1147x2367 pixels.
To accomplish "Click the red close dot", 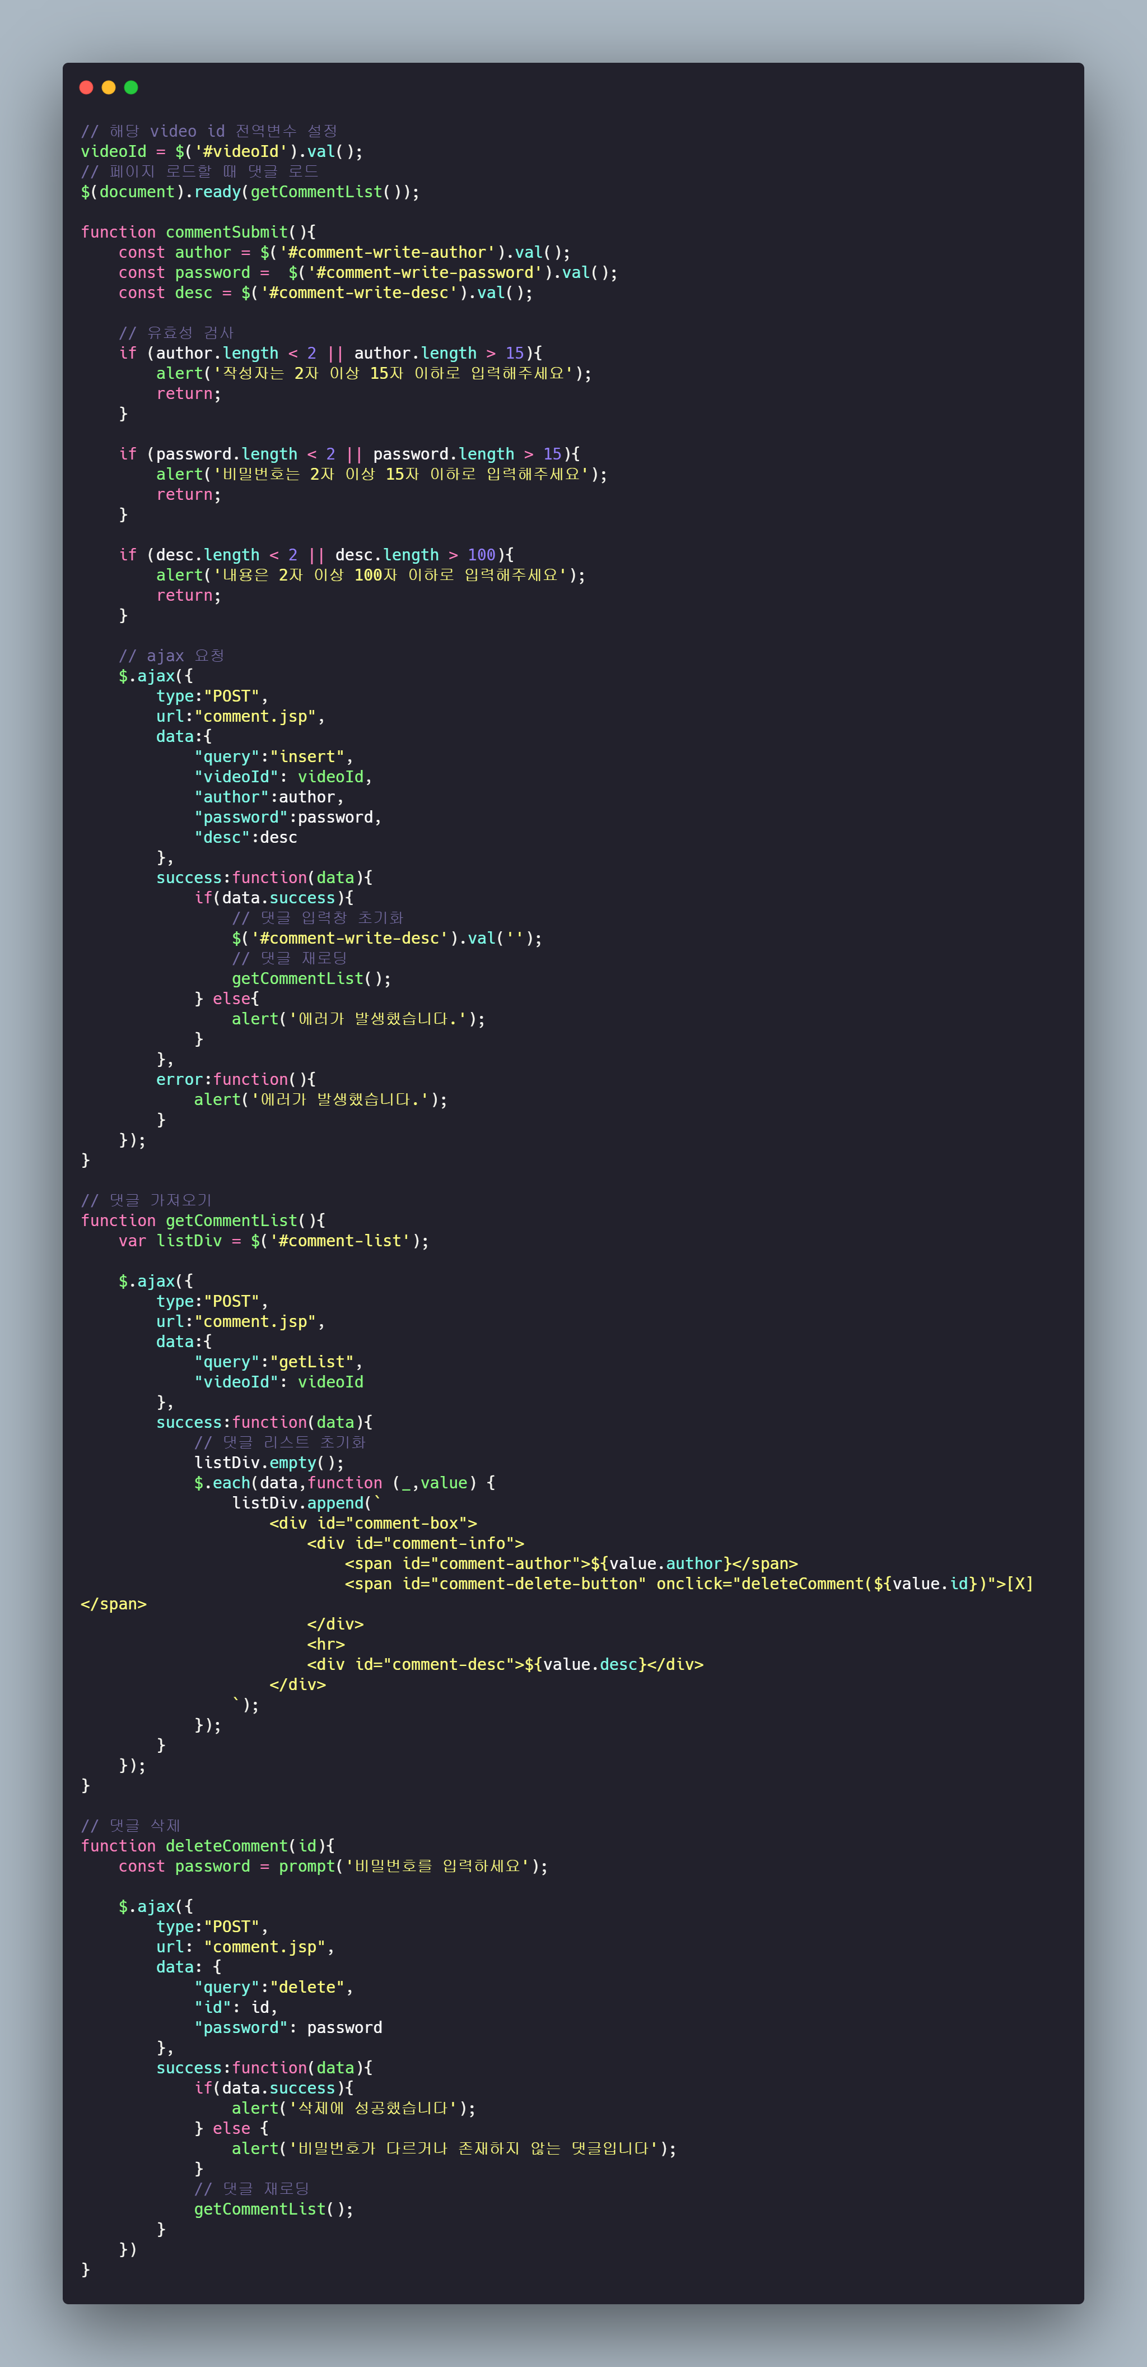I will (x=86, y=87).
